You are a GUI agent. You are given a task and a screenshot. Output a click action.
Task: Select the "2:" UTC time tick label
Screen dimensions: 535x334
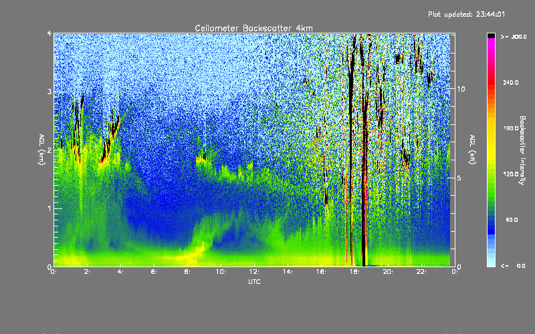coord(88,272)
